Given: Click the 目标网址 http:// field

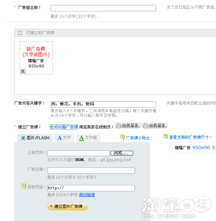Looking at the screenshot, I should pos(91,188).
